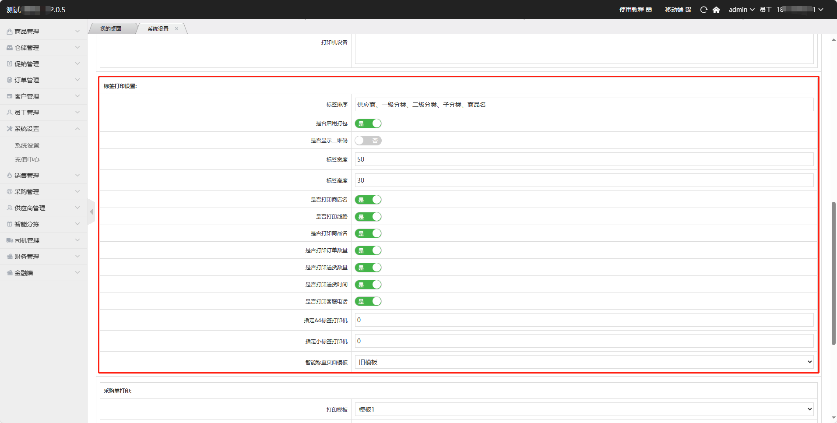Enable the 是否显示二维码 toggle

click(368, 141)
